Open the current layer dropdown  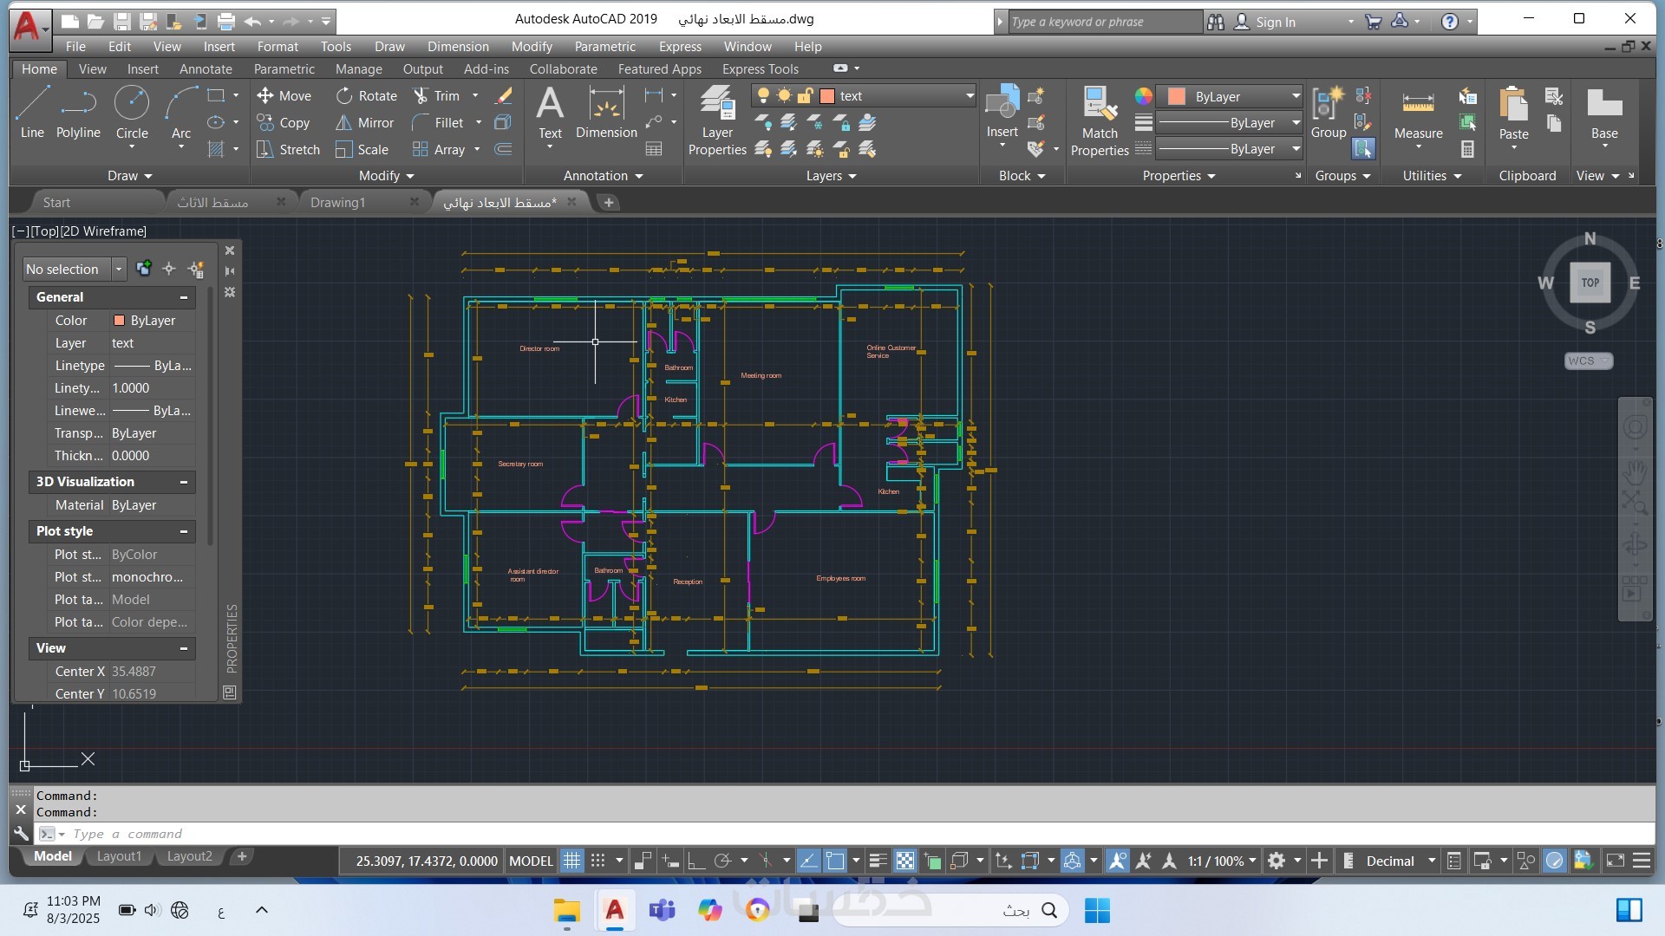(x=969, y=96)
